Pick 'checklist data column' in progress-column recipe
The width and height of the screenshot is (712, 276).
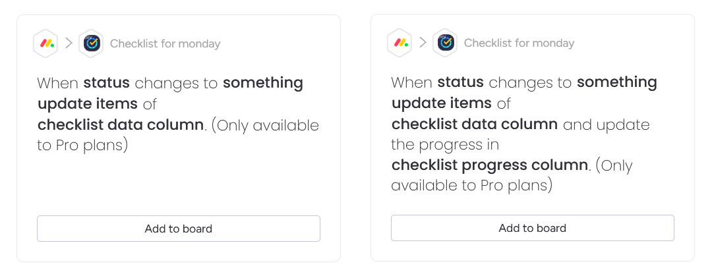(475, 124)
